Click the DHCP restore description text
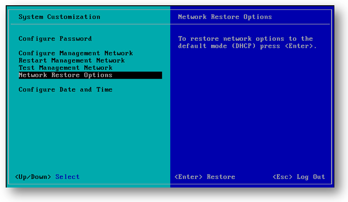The image size is (348, 202). (x=247, y=42)
